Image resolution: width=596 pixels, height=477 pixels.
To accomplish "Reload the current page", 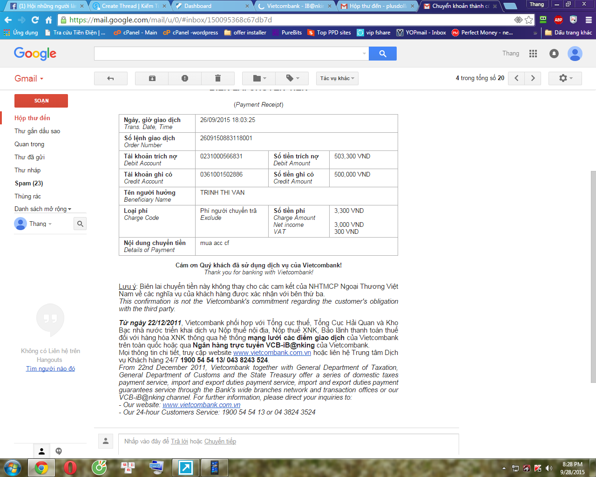I will pos(35,20).
